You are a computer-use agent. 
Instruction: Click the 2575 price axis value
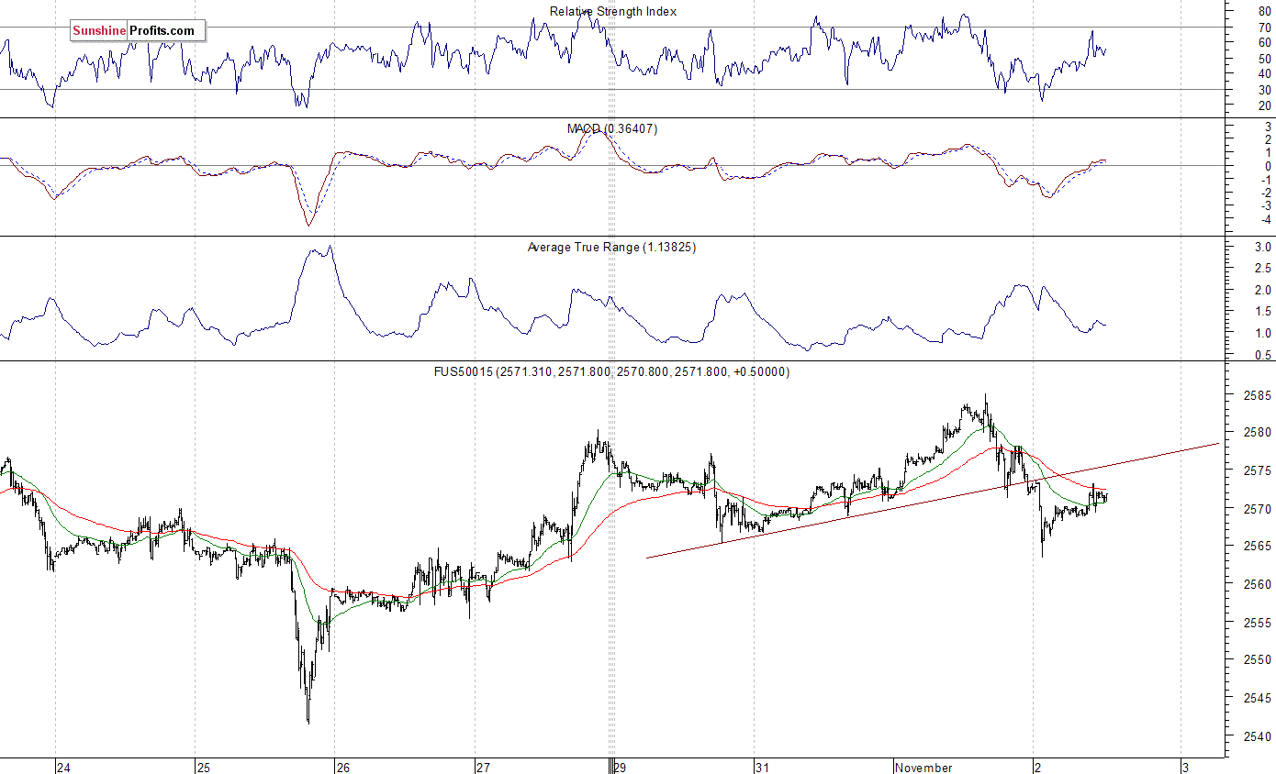pyautogui.click(x=1259, y=470)
